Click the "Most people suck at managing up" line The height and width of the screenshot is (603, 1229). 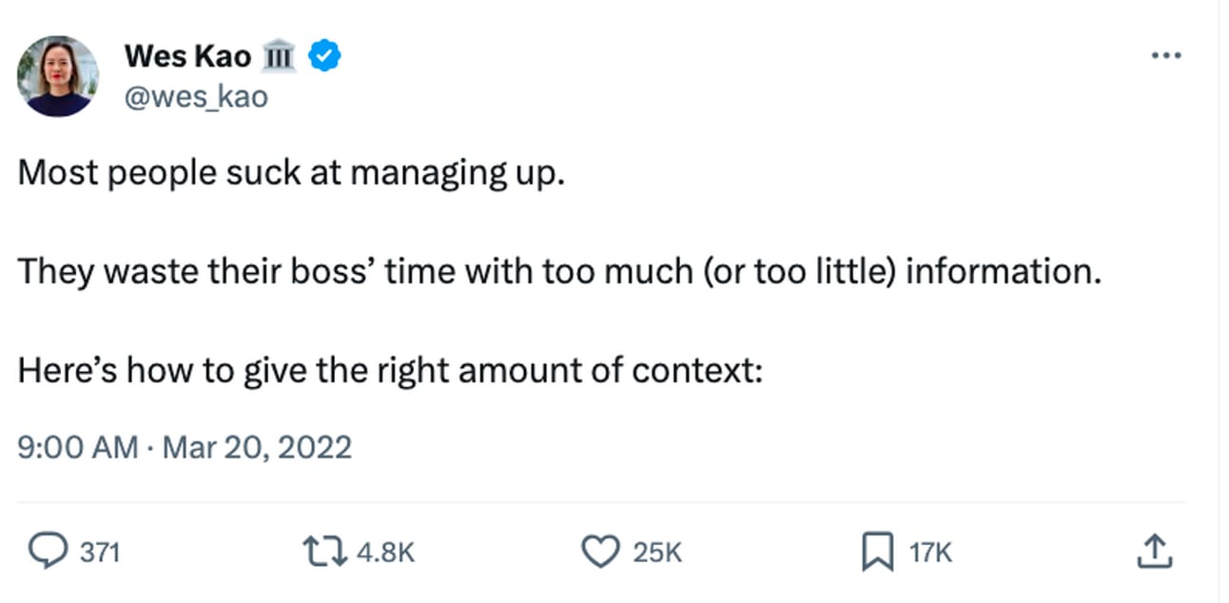[x=291, y=173]
